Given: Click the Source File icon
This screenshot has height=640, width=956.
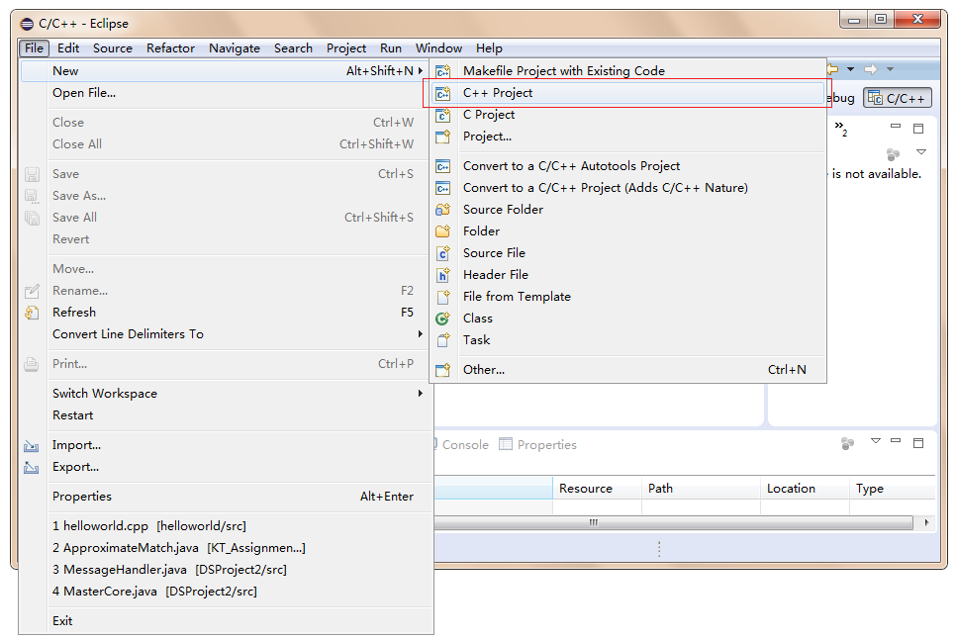Looking at the screenshot, I should coord(443,253).
